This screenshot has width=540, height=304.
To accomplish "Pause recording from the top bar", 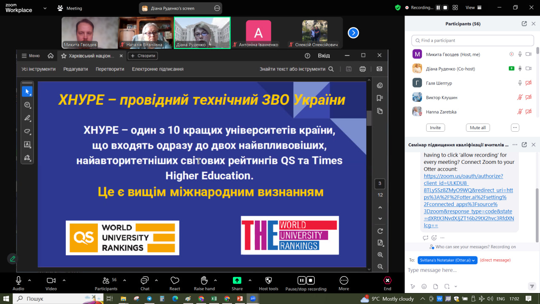I will pos(438,8).
